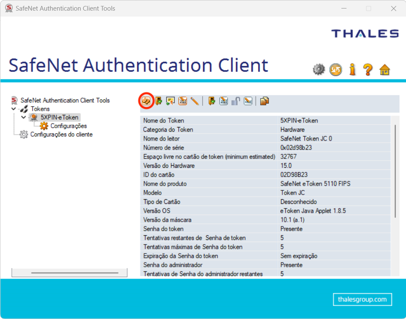Screen dimensions: 406x319
Task: Click the Unlock Token padlock icon
Action: [236, 101]
